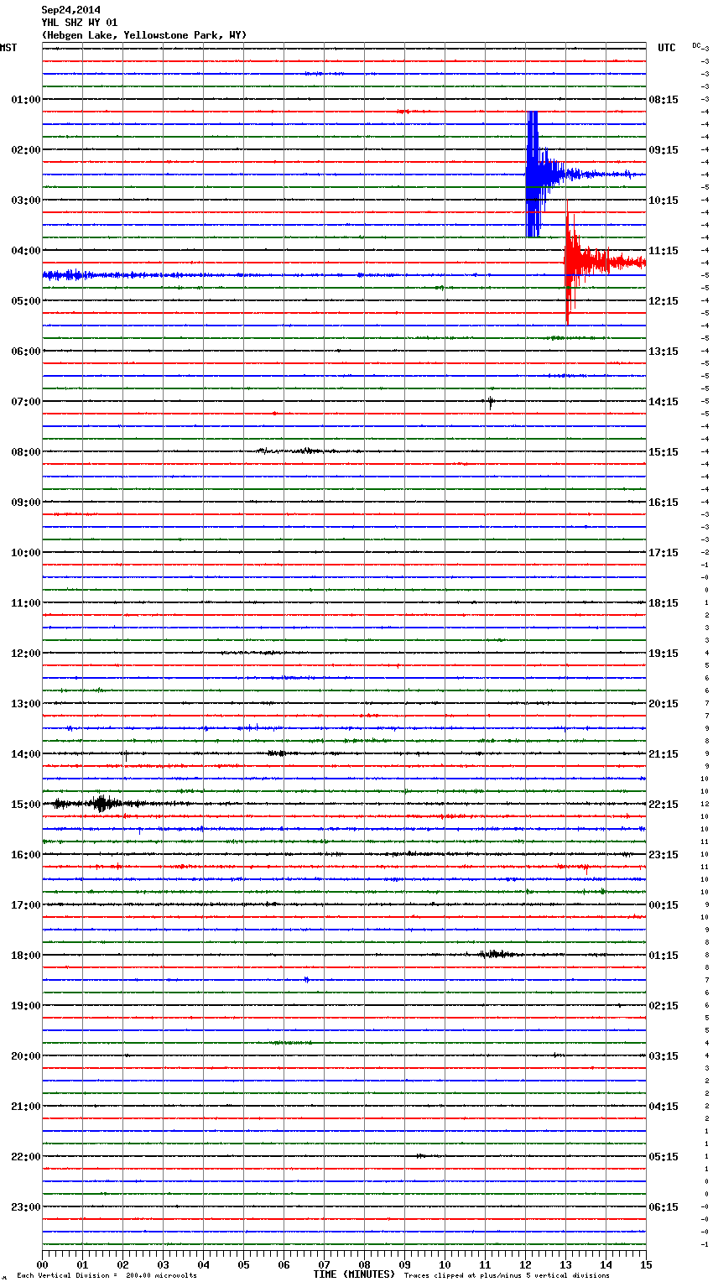Select the 09:00 MST time label
This screenshot has height=1287, width=713.
click(26, 503)
